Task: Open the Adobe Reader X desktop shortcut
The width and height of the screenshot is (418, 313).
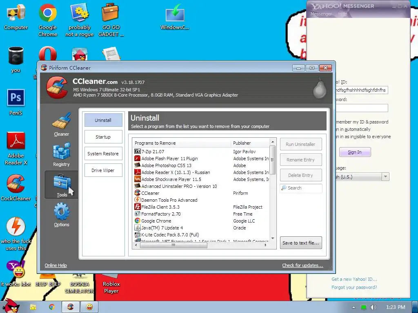Action: 16,148
